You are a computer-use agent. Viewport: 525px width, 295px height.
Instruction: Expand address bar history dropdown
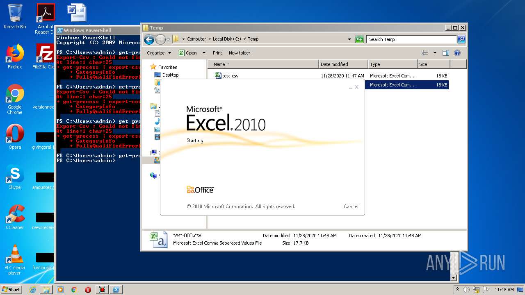click(349, 39)
